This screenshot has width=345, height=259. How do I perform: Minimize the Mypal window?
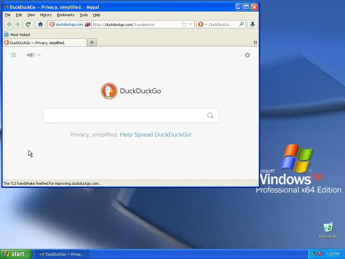(x=239, y=7)
